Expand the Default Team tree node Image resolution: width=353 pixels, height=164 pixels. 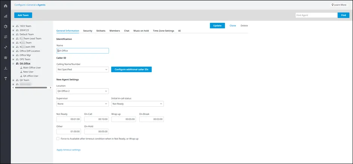coord(13,35)
